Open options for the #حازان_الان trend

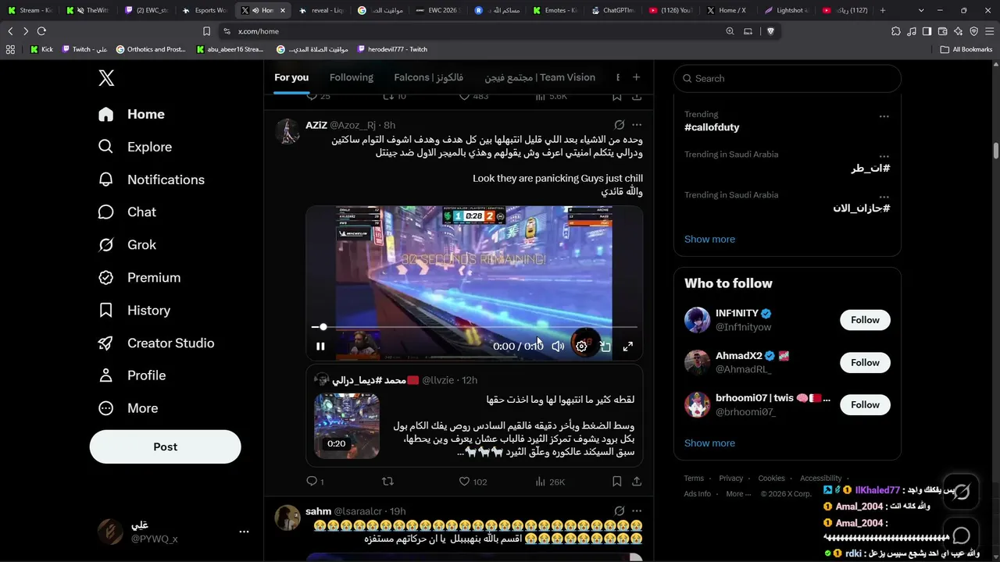click(884, 197)
